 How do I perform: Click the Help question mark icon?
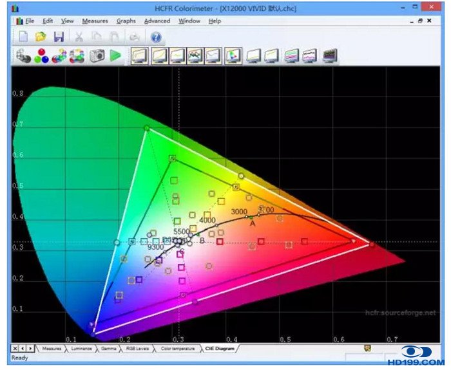coord(155,37)
